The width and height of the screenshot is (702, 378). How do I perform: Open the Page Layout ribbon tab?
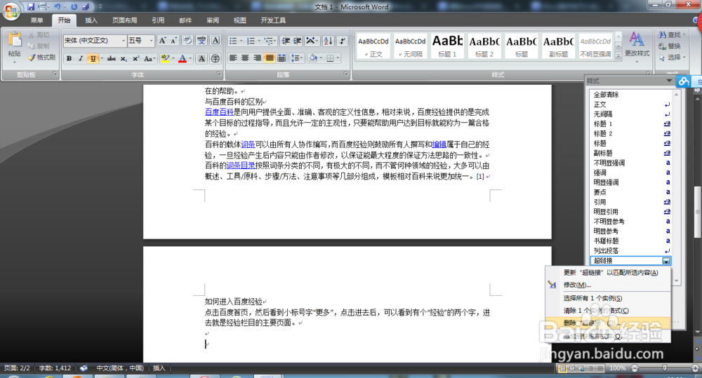click(x=124, y=20)
